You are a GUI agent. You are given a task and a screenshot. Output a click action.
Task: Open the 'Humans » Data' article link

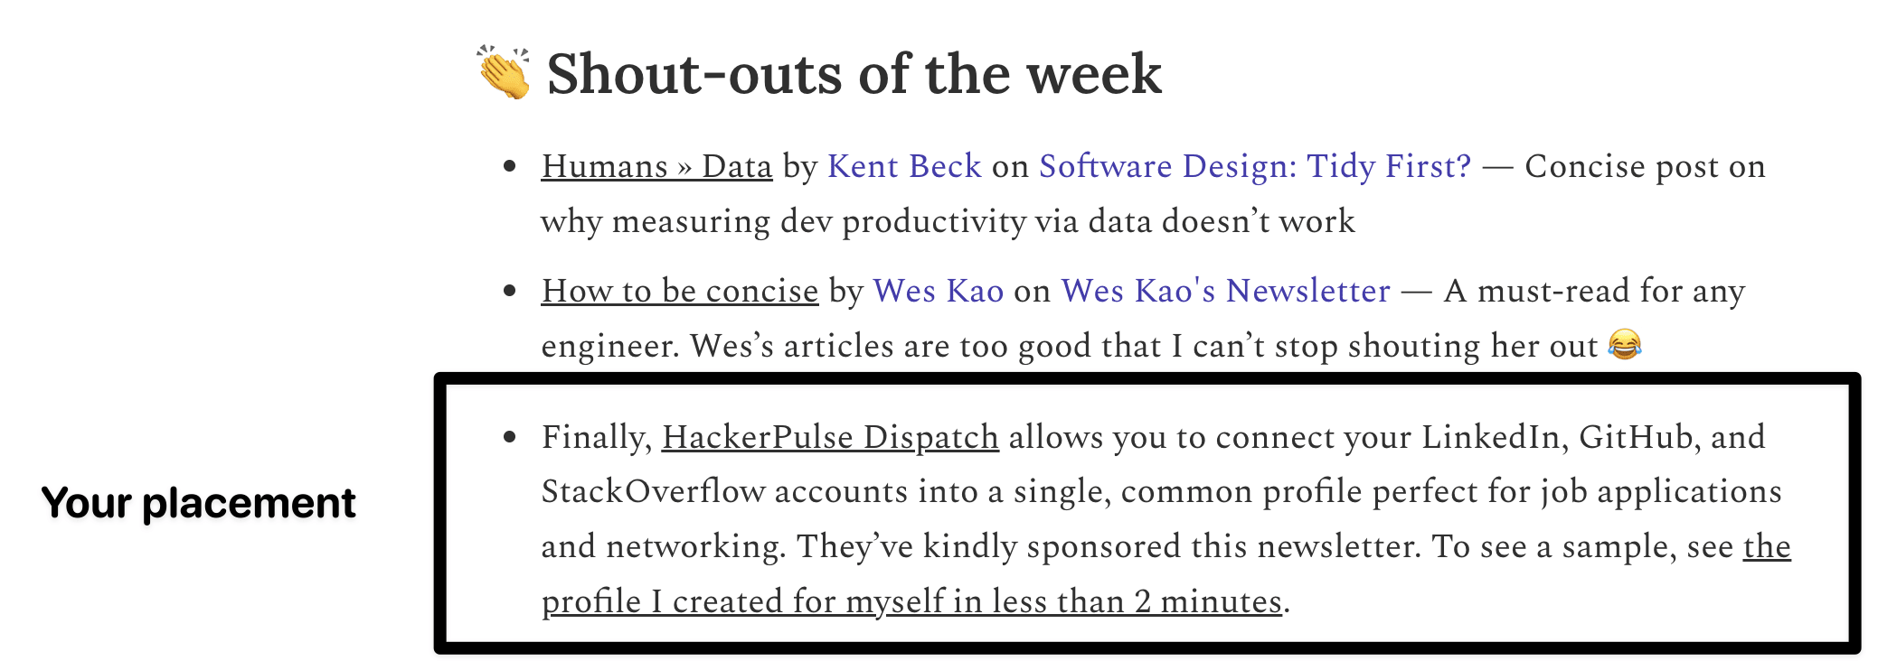[x=656, y=166]
